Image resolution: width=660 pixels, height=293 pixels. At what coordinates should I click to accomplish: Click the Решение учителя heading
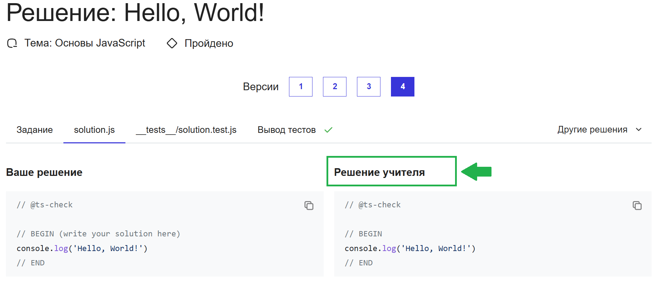(379, 172)
